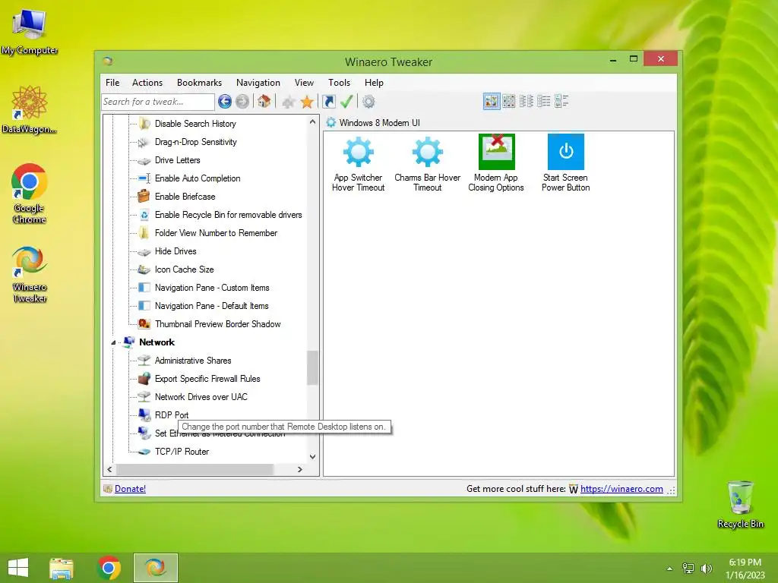Open File Explorer from taskbar
This screenshot has width=778, height=583.
pos(62,568)
